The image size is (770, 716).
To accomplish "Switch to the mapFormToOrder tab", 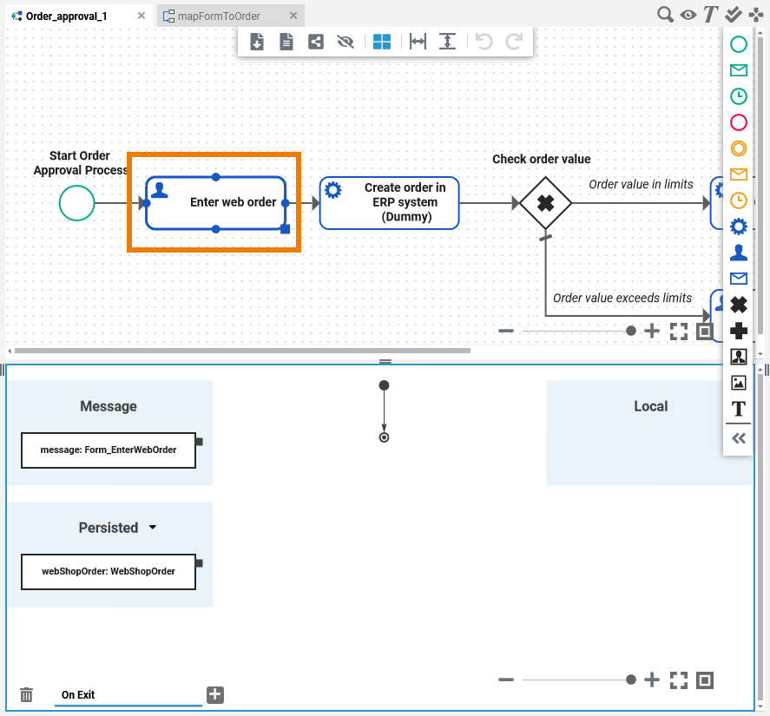I will pyautogui.click(x=218, y=16).
